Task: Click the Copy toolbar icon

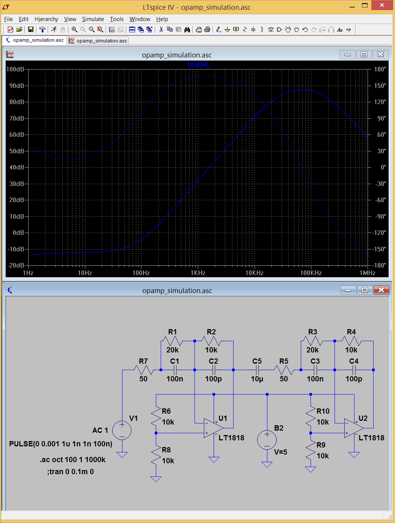Action: pos(170,30)
